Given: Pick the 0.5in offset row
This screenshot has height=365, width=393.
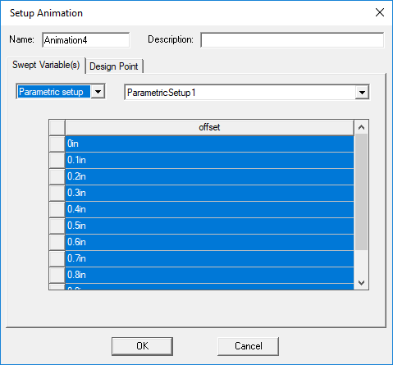Looking at the screenshot, I should tap(209, 226).
